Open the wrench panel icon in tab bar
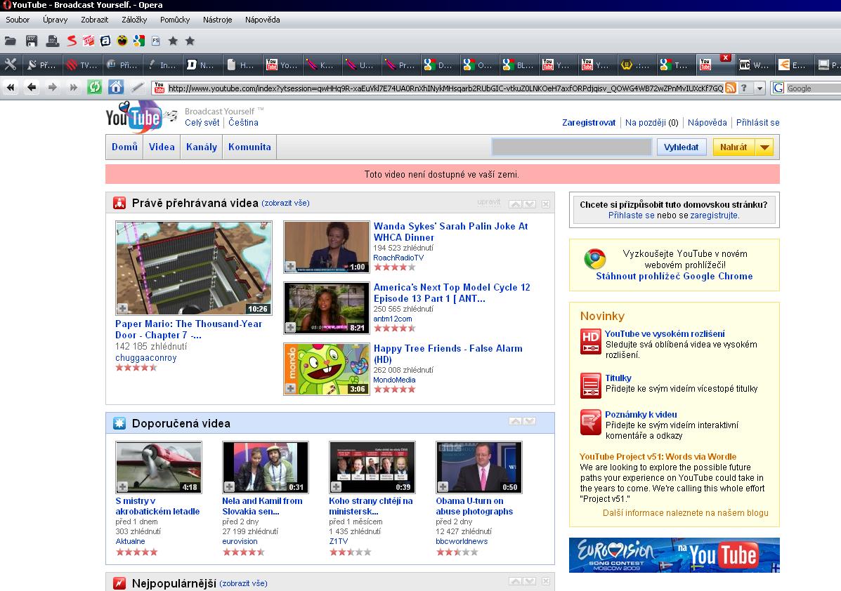The height and width of the screenshot is (591, 841). tap(11, 65)
